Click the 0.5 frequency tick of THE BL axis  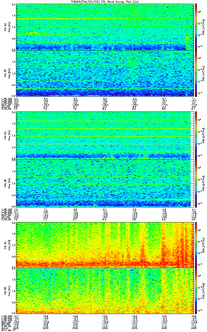pos(13,256)
